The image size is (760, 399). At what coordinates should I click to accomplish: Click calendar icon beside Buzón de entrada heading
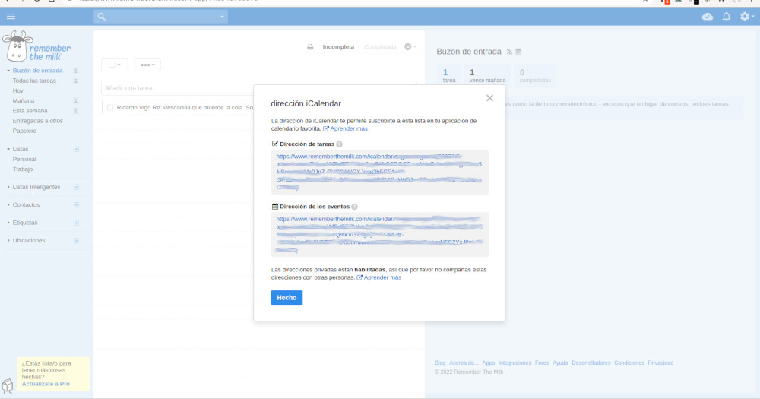518,52
